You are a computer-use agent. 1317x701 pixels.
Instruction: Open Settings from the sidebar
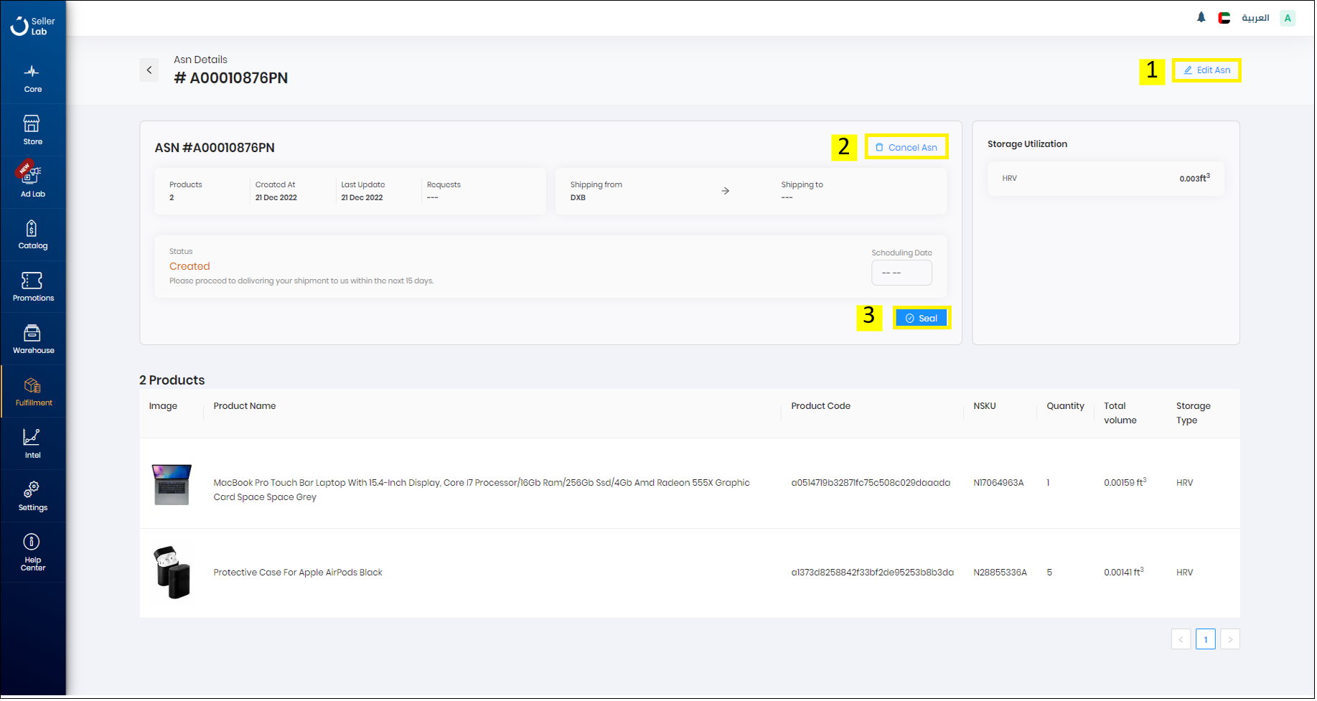32,495
